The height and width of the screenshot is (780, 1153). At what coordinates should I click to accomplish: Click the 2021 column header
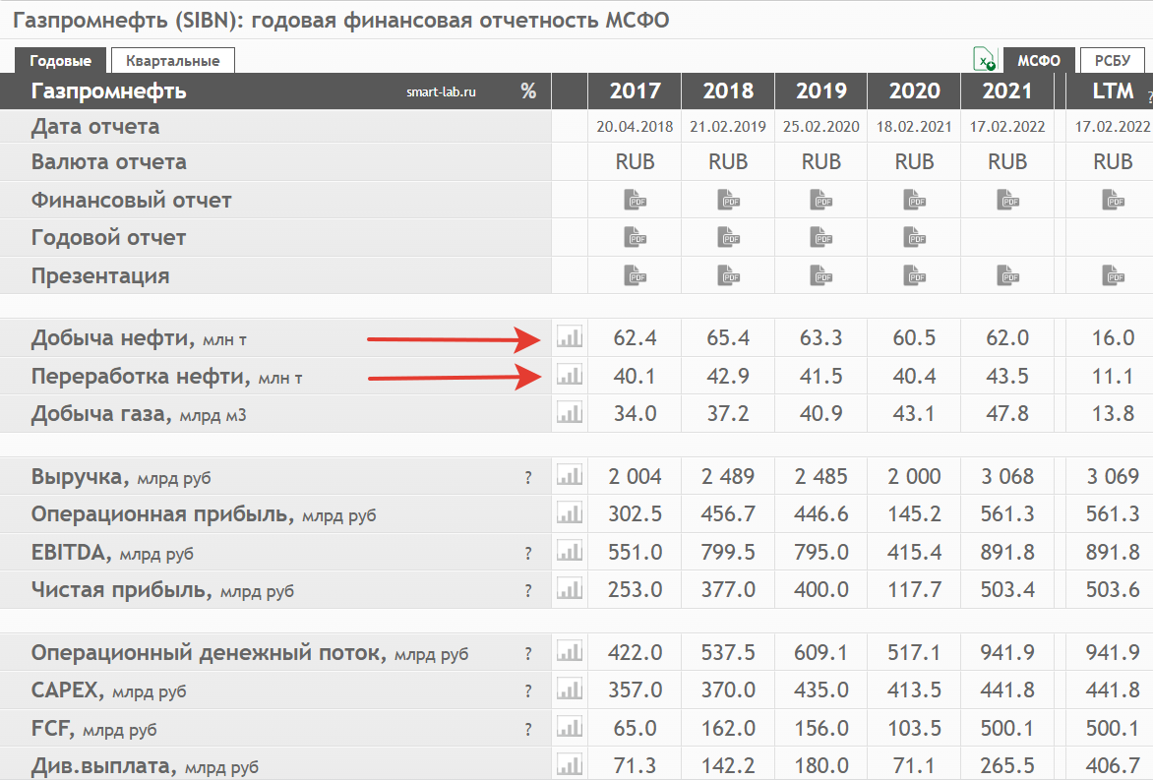point(1007,91)
